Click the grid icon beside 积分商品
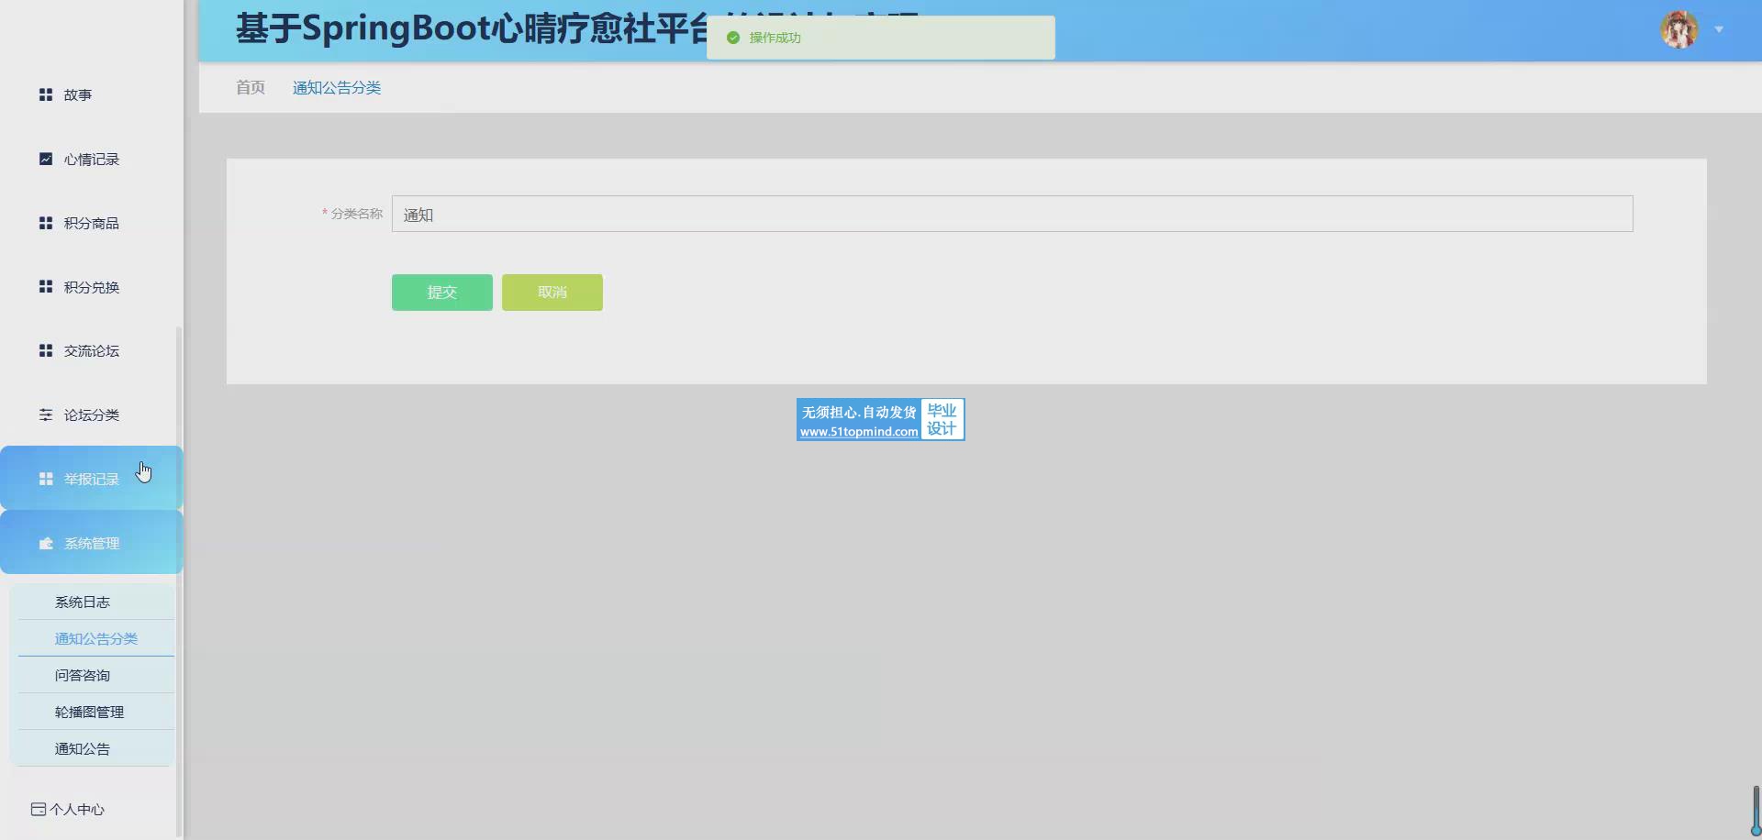 click(x=46, y=223)
